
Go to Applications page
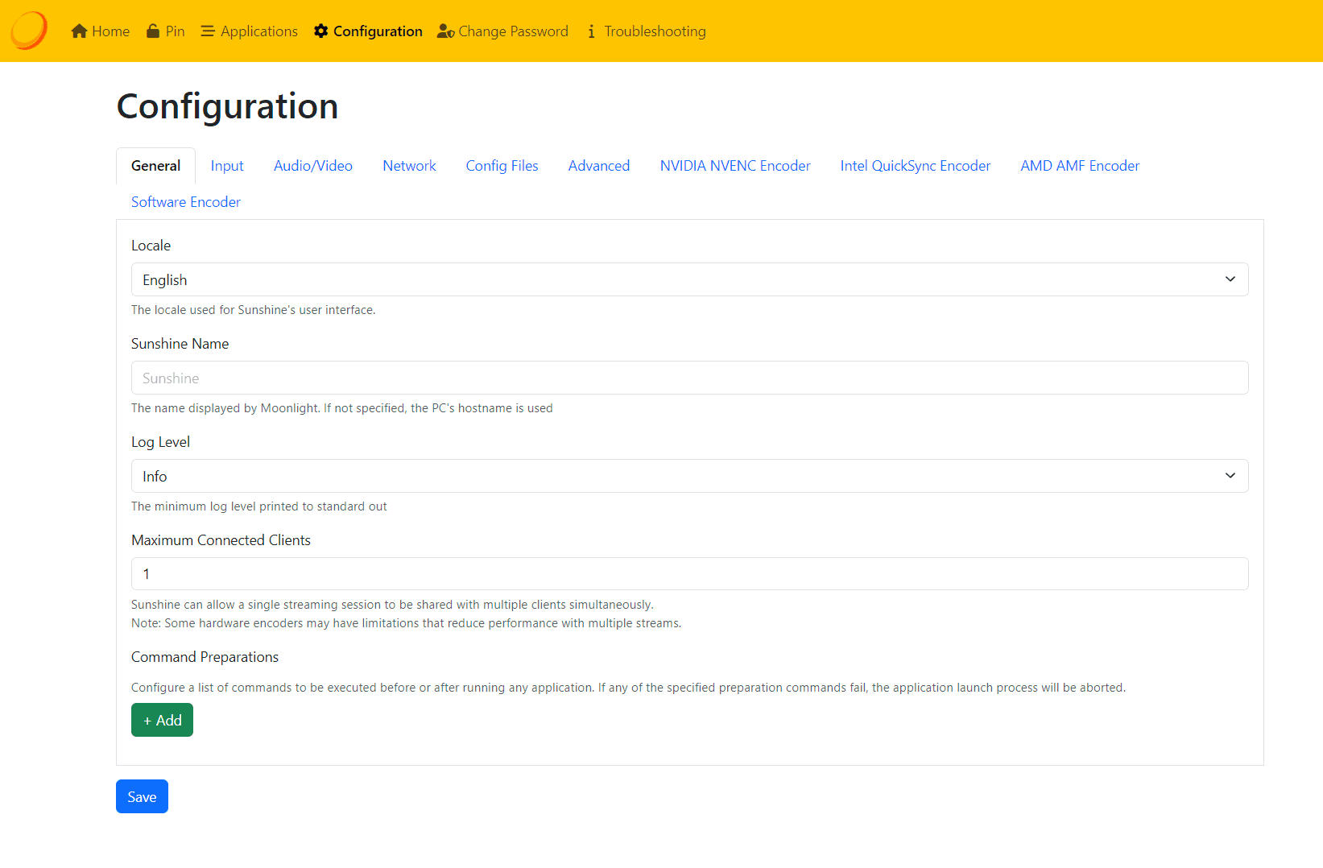250,31
